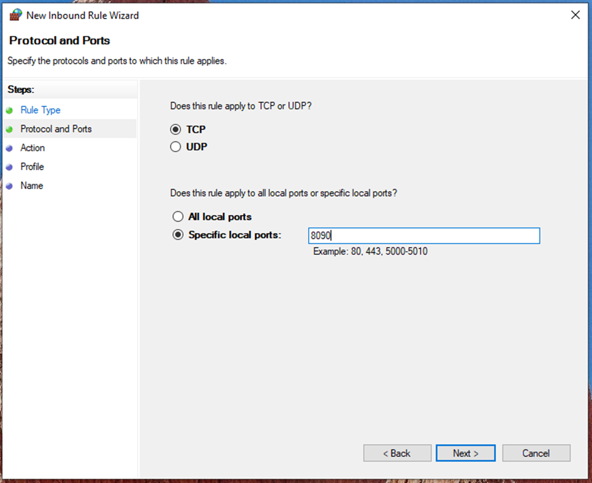Click the 'Protocol and Ports' page heading
This screenshot has width=592, height=483.
click(x=59, y=40)
